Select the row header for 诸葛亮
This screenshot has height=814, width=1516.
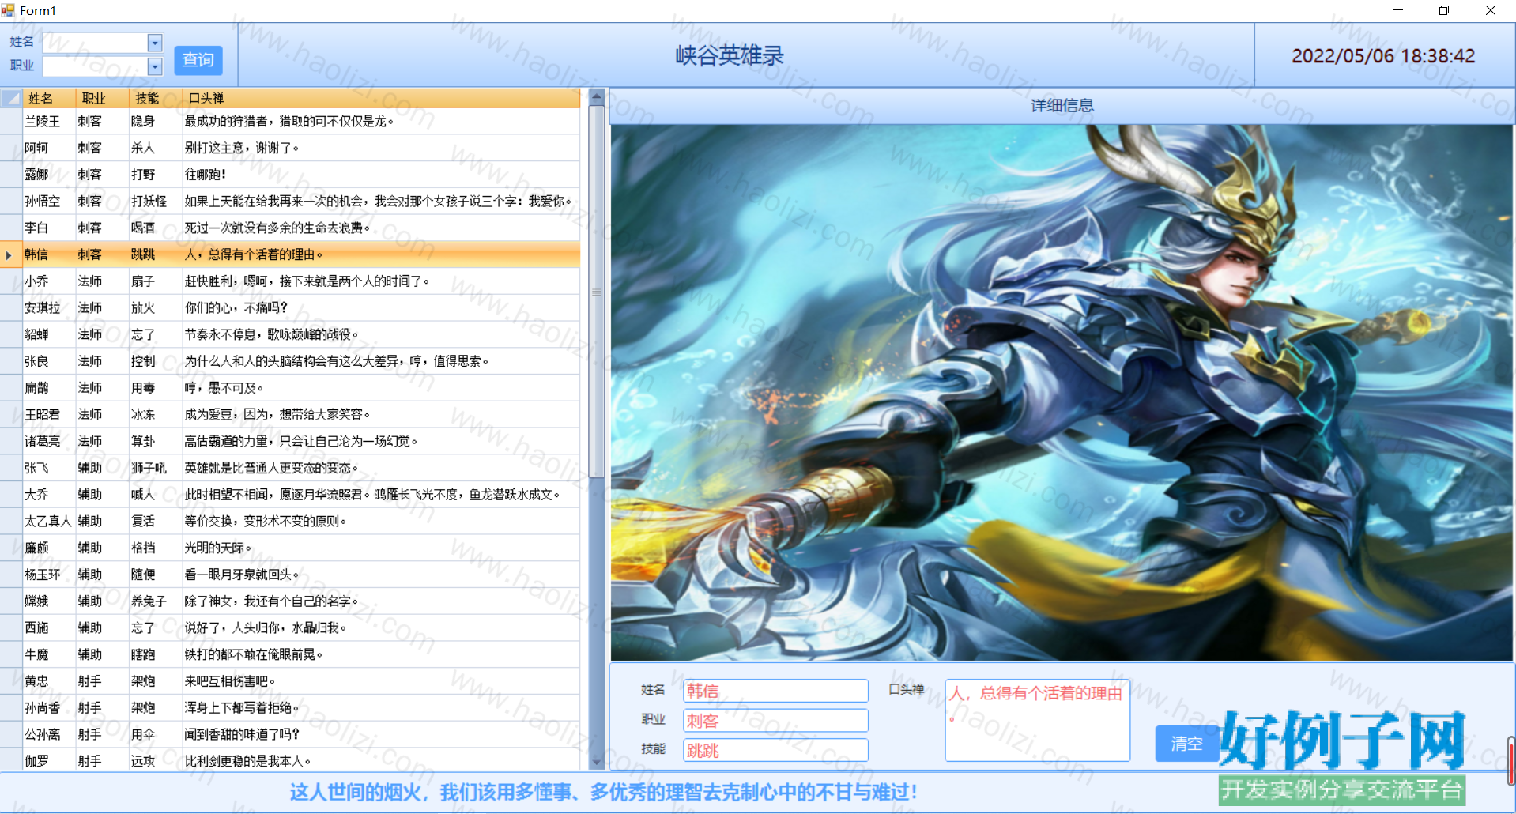[x=11, y=441]
